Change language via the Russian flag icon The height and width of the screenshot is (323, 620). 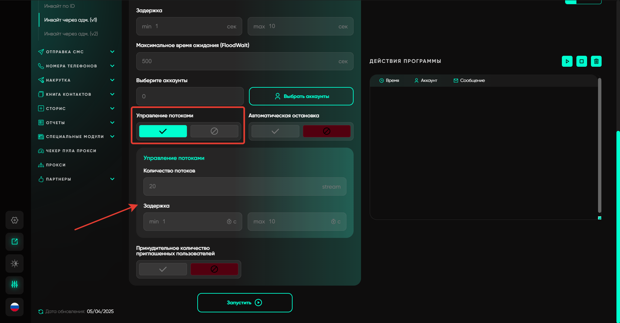pos(15,307)
